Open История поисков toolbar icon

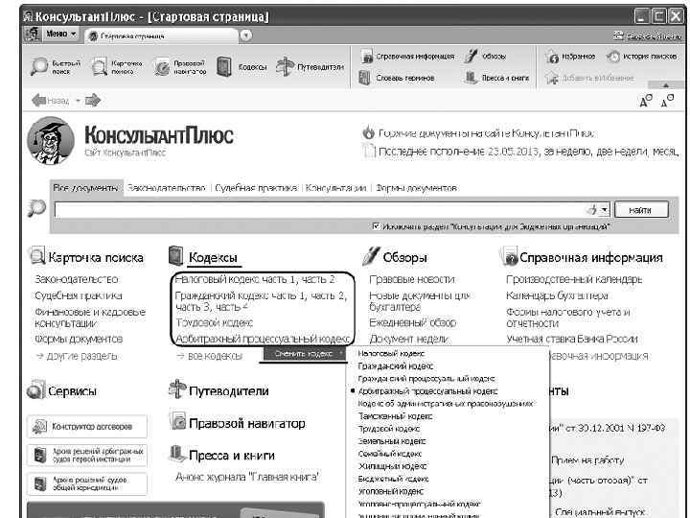tap(613, 57)
